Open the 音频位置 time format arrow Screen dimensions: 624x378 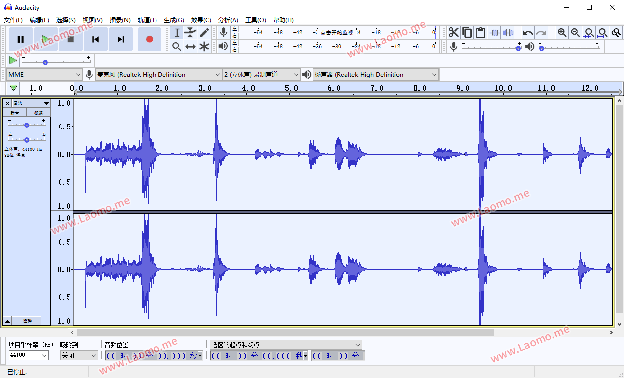click(x=200, y=356)
